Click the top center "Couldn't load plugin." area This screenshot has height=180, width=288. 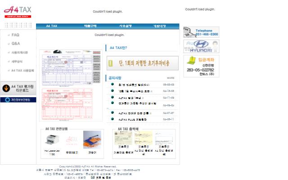(x=108, y=11)
